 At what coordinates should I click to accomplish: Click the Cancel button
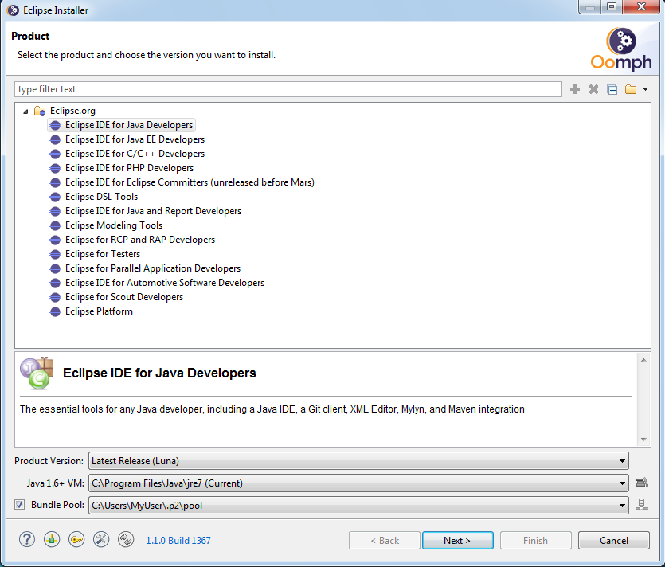(x=614, y=540)
